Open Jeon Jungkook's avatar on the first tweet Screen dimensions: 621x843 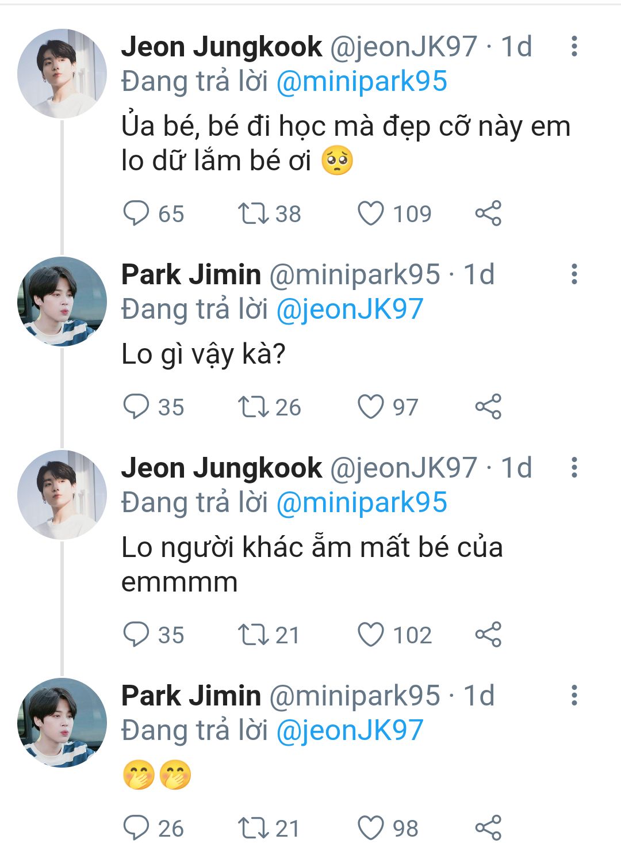pos(62,74)
